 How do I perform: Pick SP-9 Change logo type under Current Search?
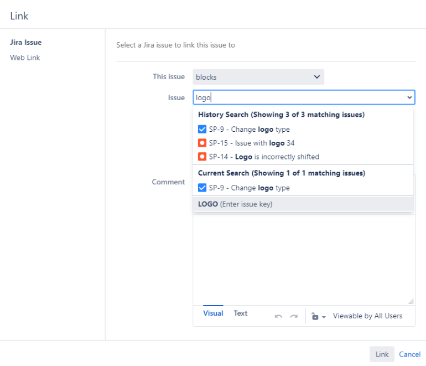pyautogui.click(x=303, y=188)
